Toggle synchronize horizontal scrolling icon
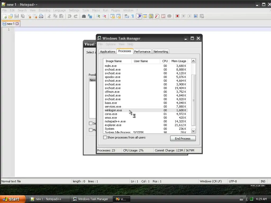The image size is (271, 203). click(119, 16)
